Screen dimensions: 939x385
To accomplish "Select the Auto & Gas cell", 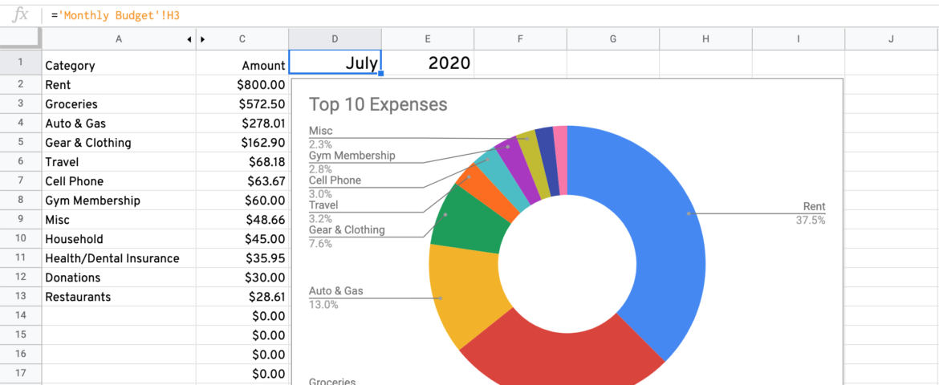I will click(x=119, y=124).
